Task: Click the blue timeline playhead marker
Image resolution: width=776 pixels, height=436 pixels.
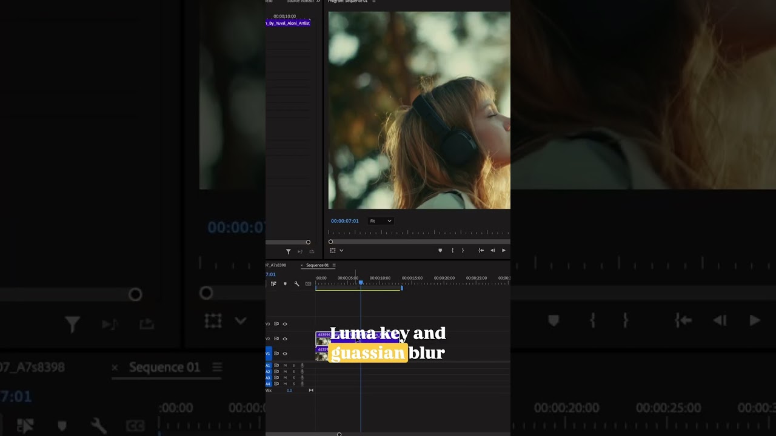Action: [x=361, y=283]
